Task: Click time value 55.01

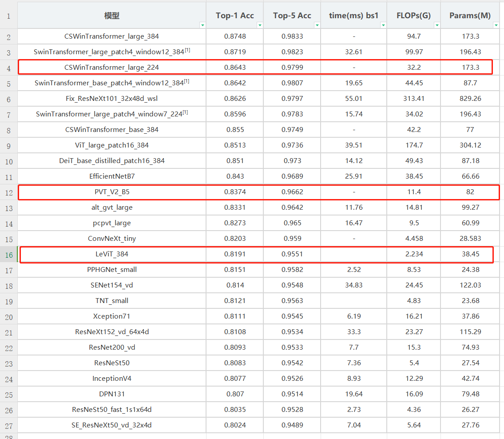Action: click(x=353, y=98)
